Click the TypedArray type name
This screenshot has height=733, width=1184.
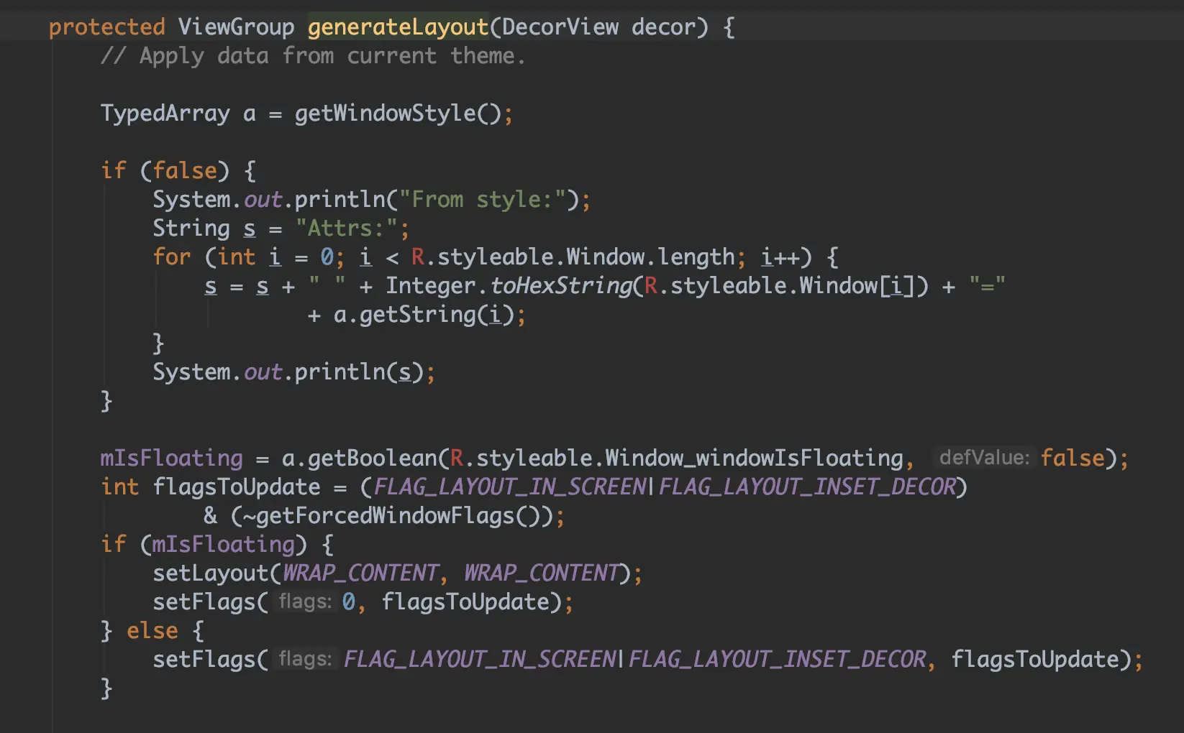[165, 114]
